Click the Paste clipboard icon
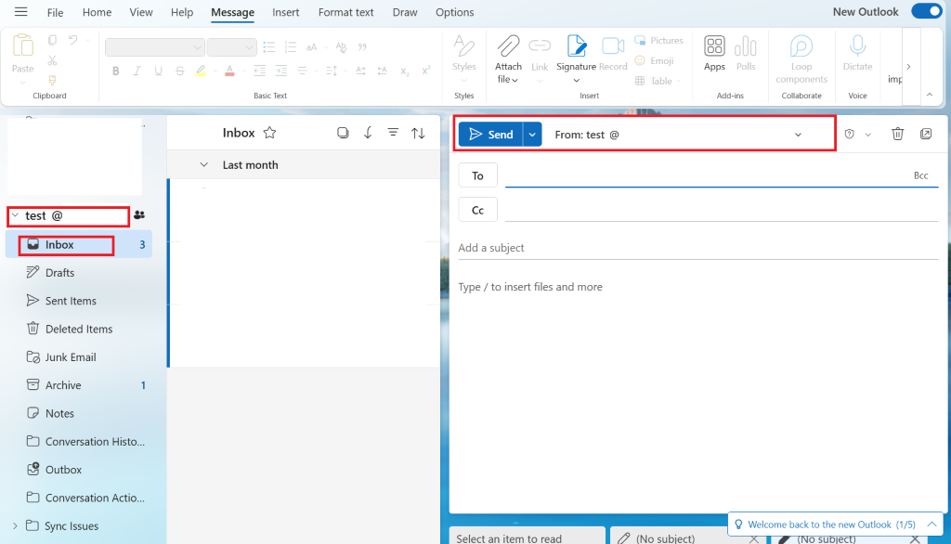 [x=22, y=46]
